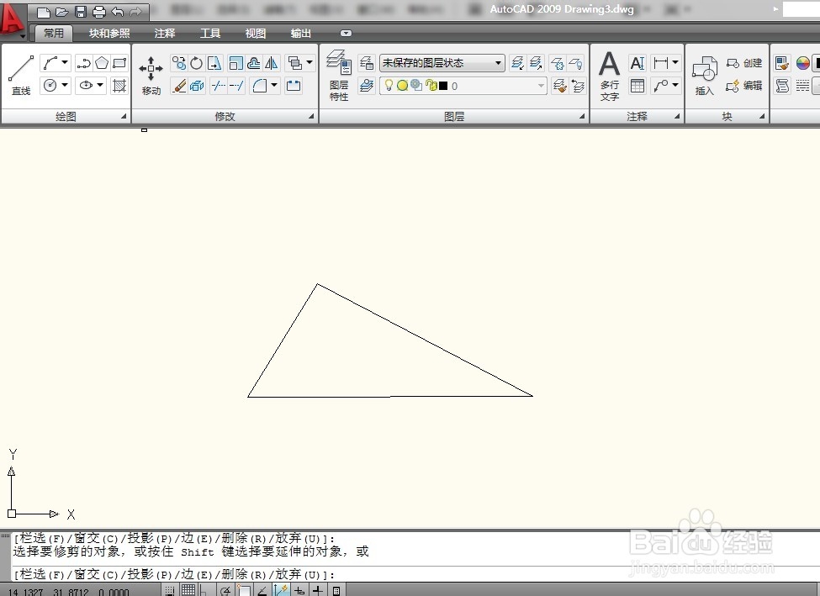Create a new drawing from quick access toolbar

(44, 12)
